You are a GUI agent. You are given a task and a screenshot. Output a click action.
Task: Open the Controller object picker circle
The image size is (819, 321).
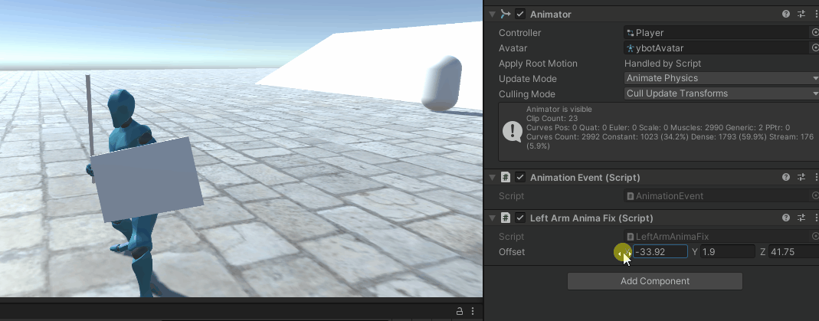[x=815, y=32]
